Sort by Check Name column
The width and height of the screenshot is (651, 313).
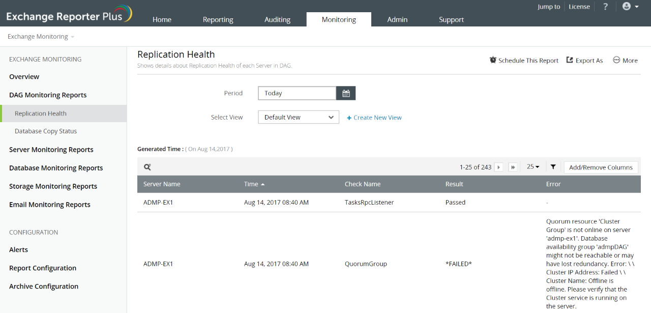363,184
